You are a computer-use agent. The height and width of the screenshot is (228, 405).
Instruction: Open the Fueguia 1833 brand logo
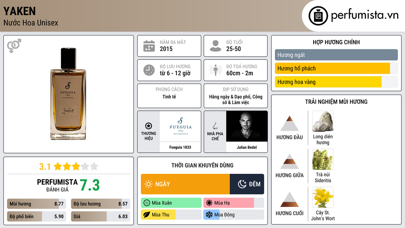pos(180,126)
